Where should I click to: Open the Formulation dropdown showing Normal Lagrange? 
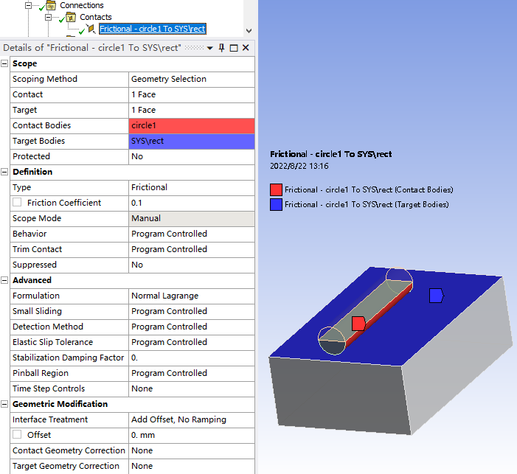pyautogui.click(x=192, y=296)
